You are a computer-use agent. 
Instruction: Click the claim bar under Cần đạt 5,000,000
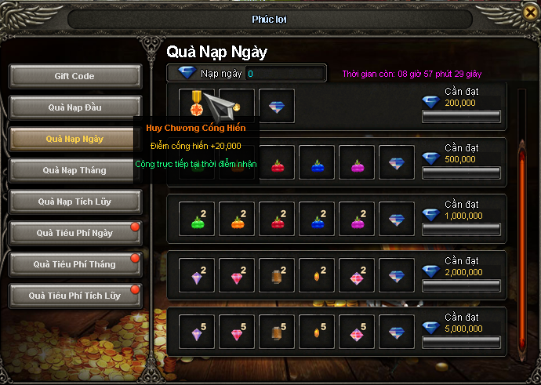[x=461, y=342]
